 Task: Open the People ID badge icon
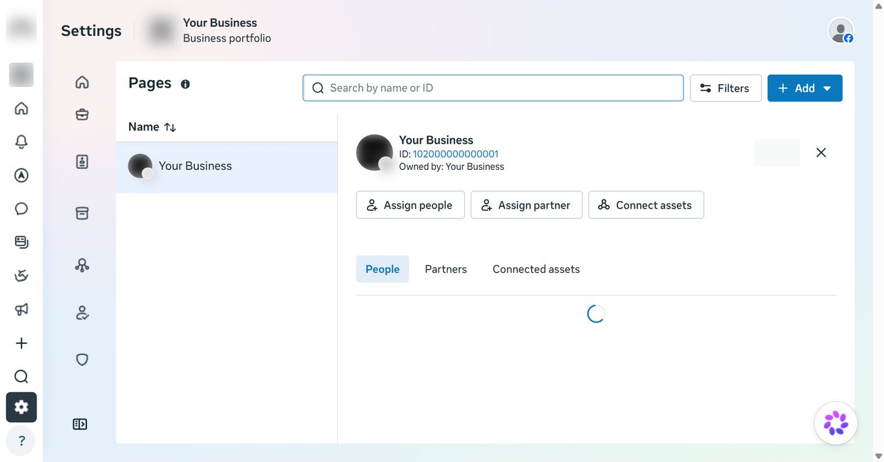coord(82,162)
